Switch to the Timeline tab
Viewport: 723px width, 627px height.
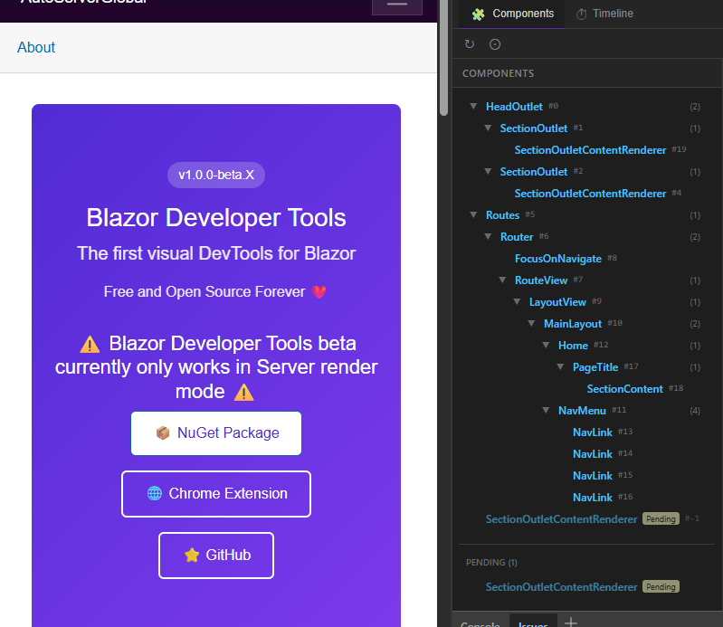[x=604, y=14]
